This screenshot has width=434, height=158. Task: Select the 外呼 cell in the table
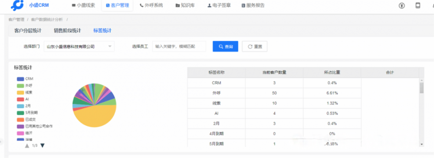216,93
